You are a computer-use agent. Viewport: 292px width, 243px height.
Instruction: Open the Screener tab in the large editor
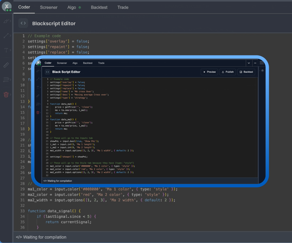[x=48, y=7]
